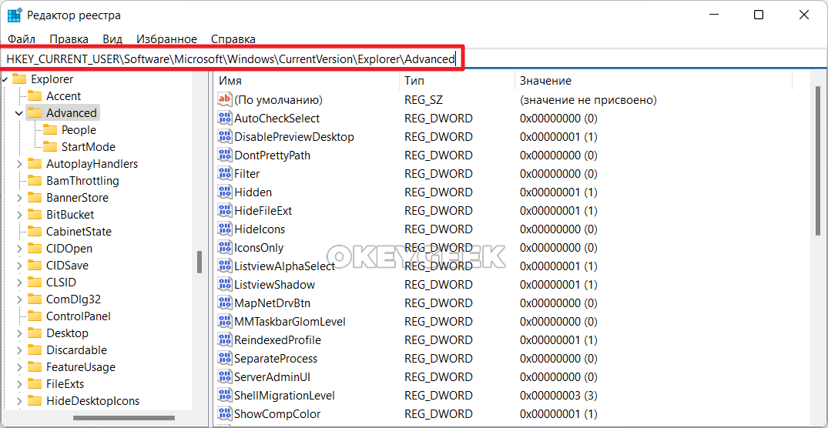The height and width of the screenshot is (428, 828).
Task: Click the ShowCompColor DWORD icon
Action: (225, 414)
